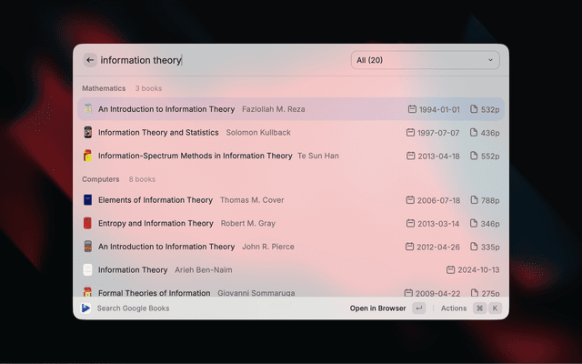Click the page icon next to 788p
The width and height of the screenshot is (582, 364).
[x=474, y=200]
